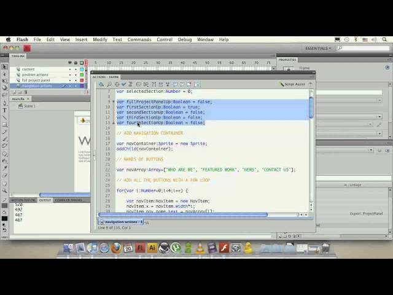The height and width of the screenshot is (295, 393).
Task: Open Firefox from the dock
Action: (116, 248)
